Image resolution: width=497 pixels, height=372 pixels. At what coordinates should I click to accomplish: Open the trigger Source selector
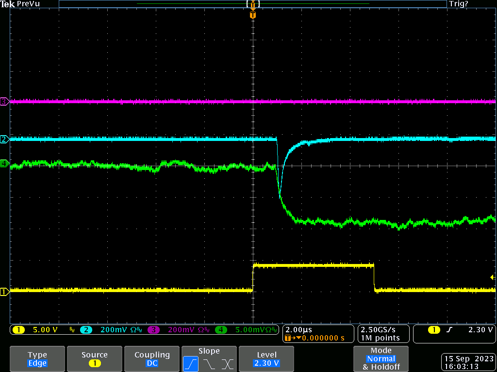95,359
